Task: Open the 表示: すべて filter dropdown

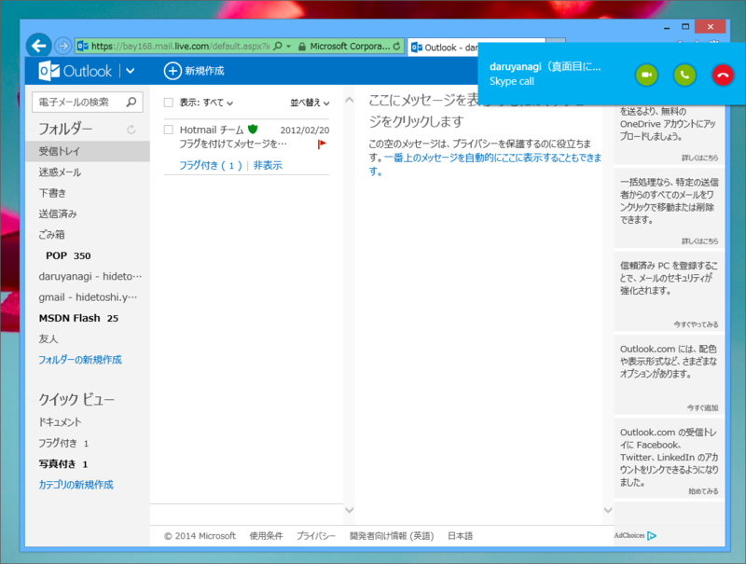Action: pos(206,103)
